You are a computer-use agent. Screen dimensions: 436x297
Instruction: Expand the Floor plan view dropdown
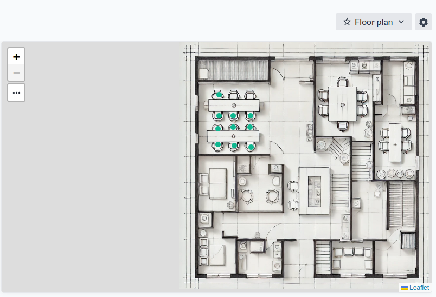[374, 22]
